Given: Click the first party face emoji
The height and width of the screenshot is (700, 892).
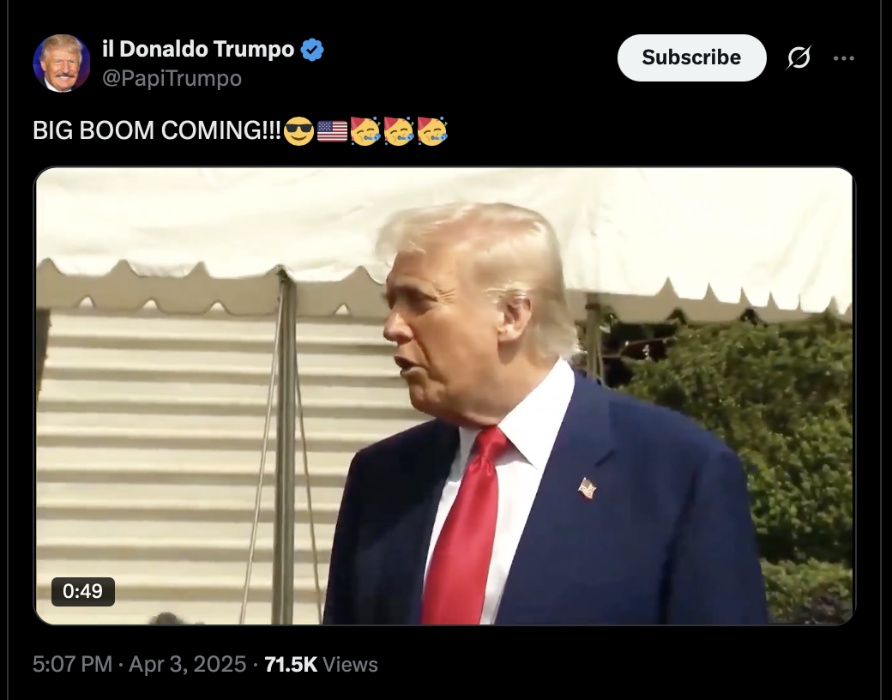Looking at the screenshot, I should click(365, 131).
